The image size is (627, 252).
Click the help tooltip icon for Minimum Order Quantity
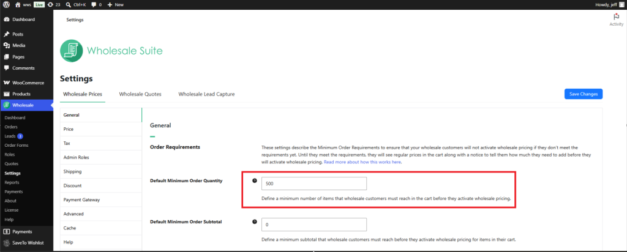[254, 180]
